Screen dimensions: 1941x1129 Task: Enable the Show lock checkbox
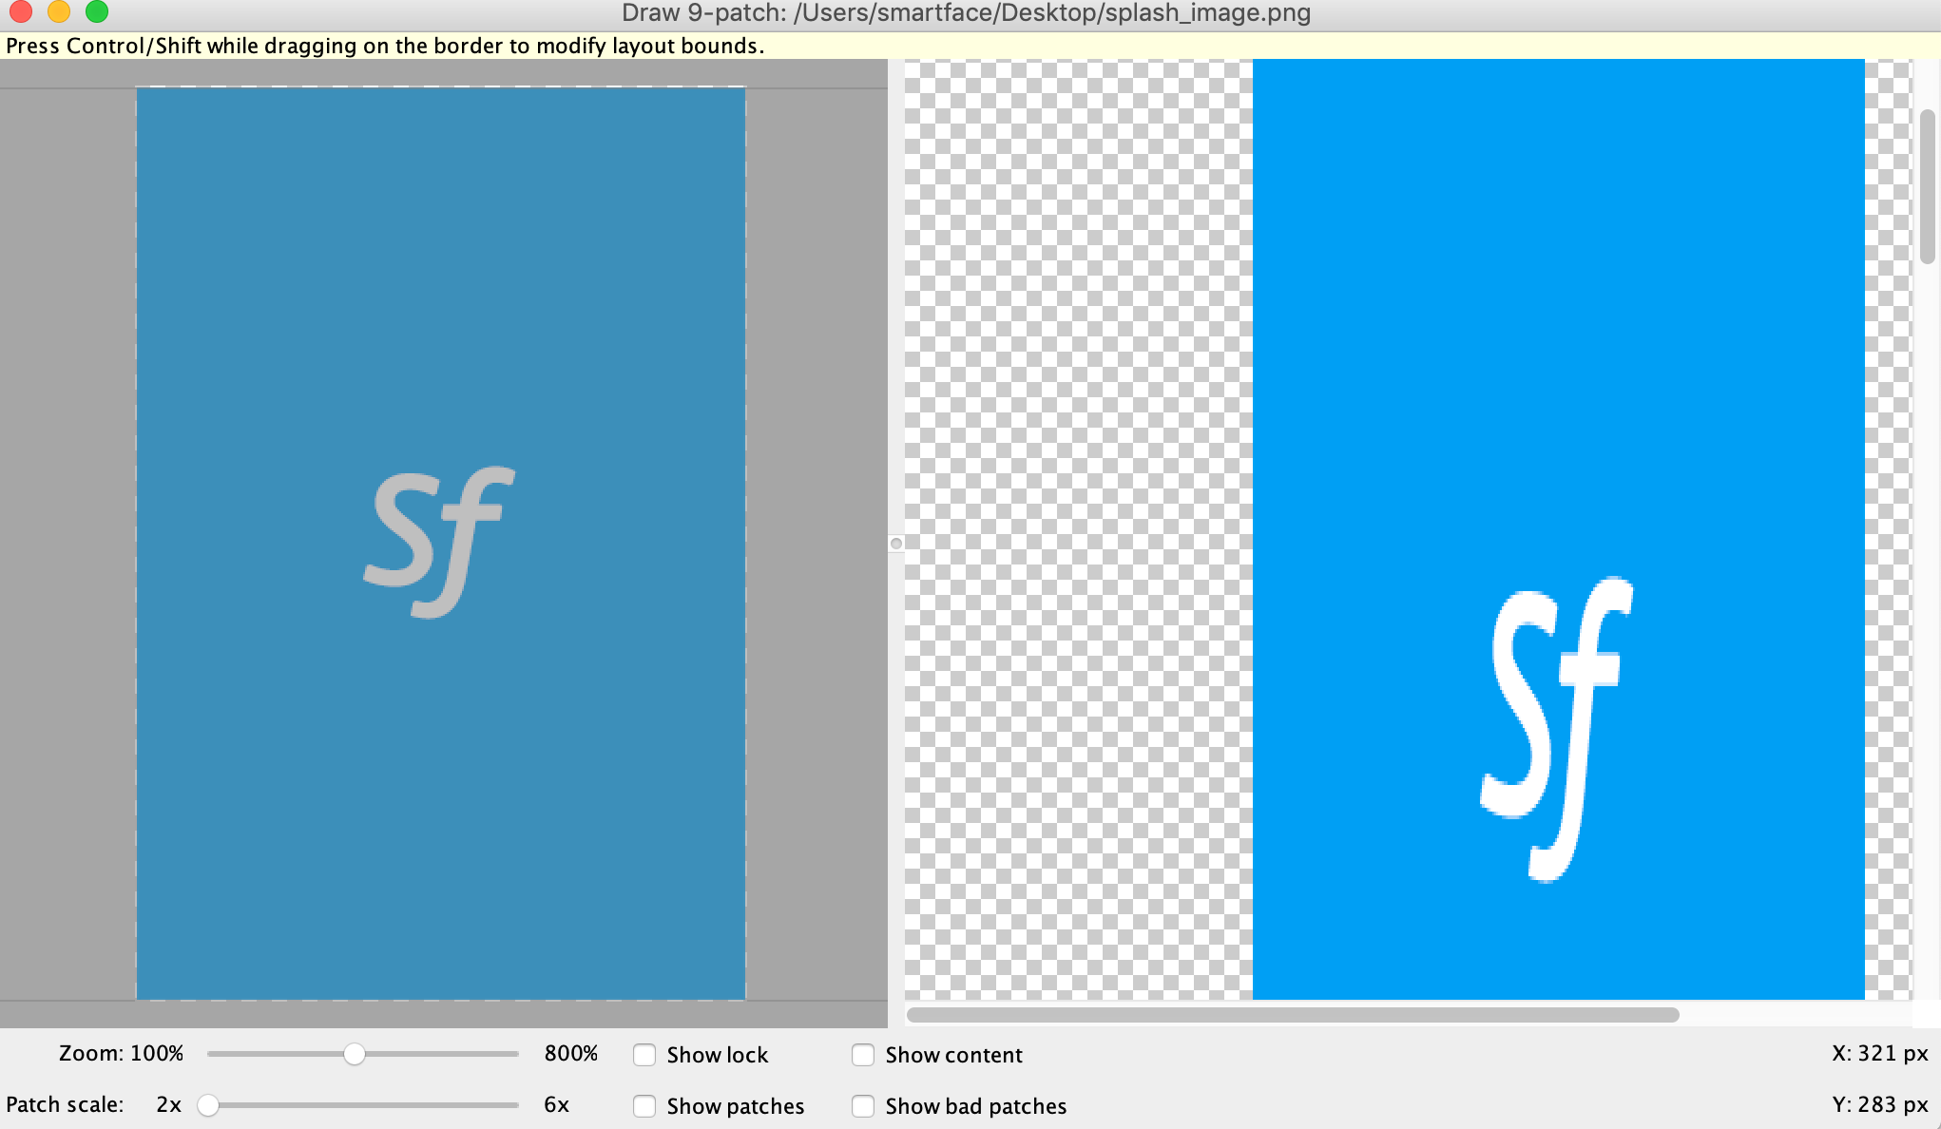tap(644, 1055)
